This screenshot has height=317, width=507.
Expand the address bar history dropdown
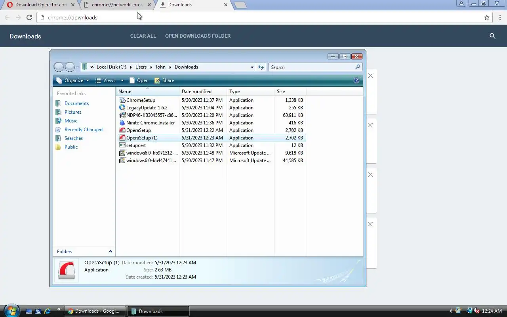tap(252, 67)
